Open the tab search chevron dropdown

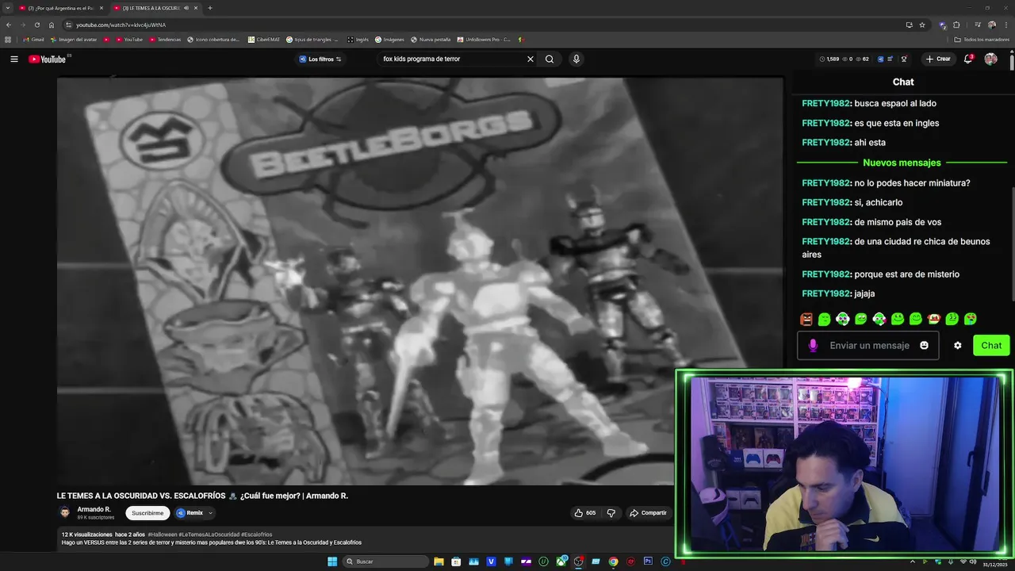(6, 8)
